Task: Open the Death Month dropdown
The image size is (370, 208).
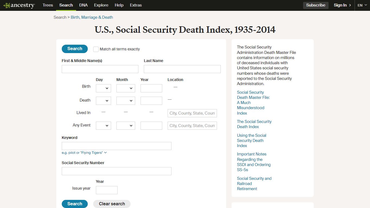Action: click(x=126, y=101)
